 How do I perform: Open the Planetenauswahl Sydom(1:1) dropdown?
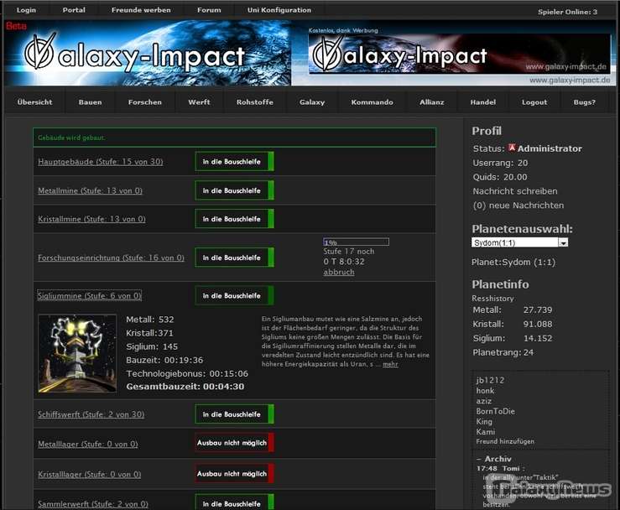pos(519,242)
